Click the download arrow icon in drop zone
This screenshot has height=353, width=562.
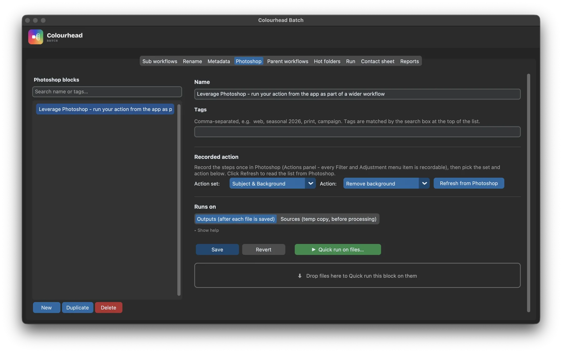tap(300, 276)
